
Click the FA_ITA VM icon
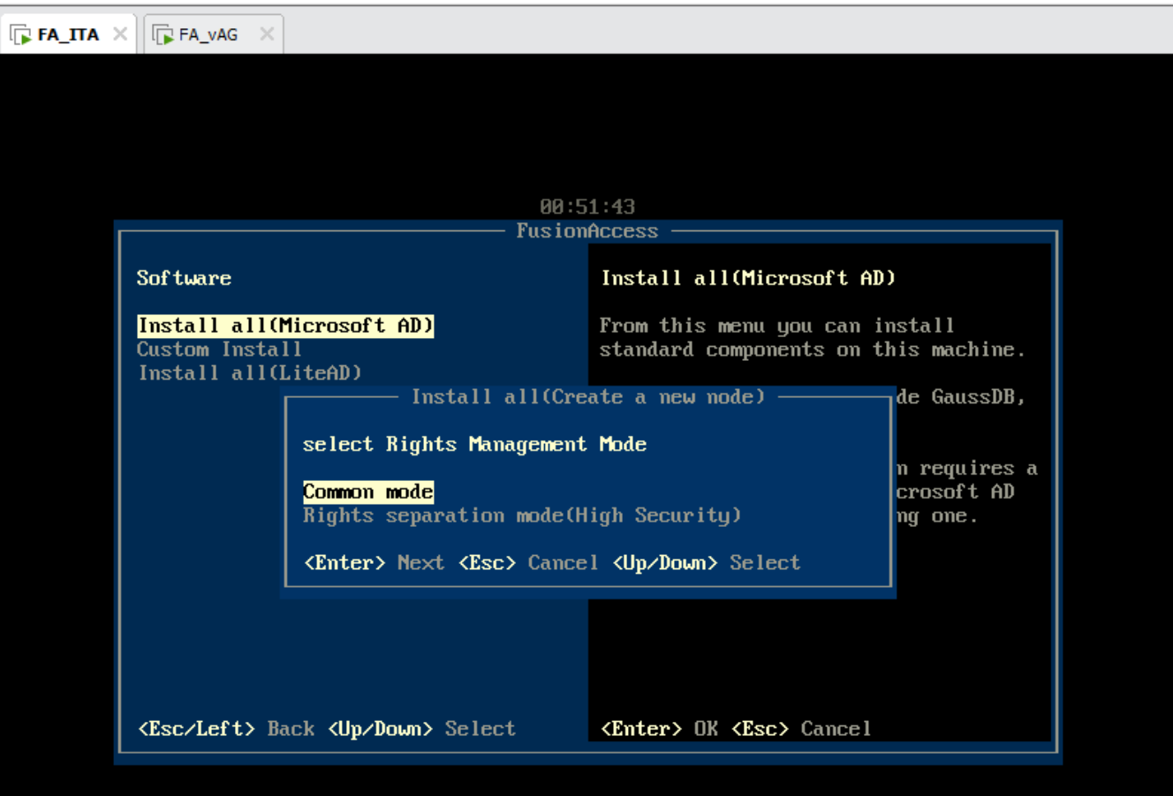[20, 35]
